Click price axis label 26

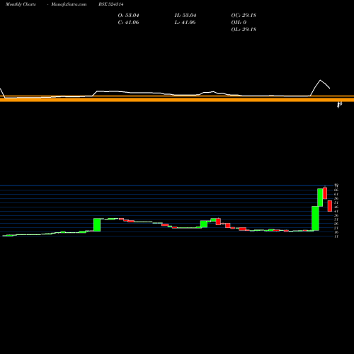(336, 224)
